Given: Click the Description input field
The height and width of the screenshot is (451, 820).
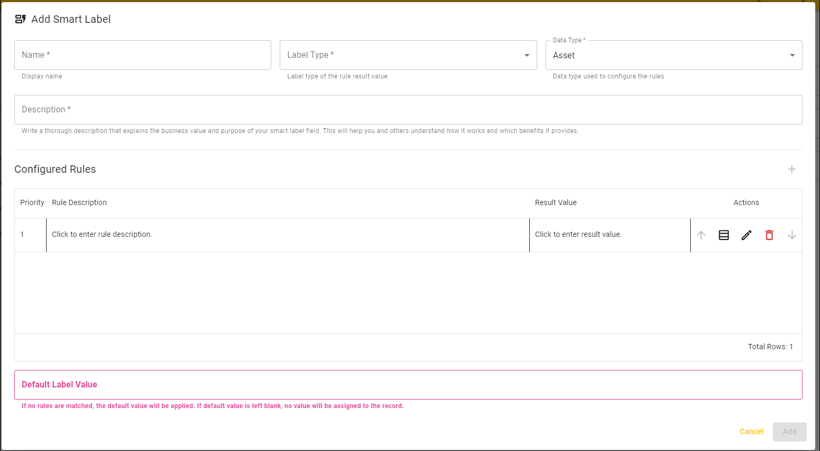Looking at the screenshot, I should (x=408, y=109).
